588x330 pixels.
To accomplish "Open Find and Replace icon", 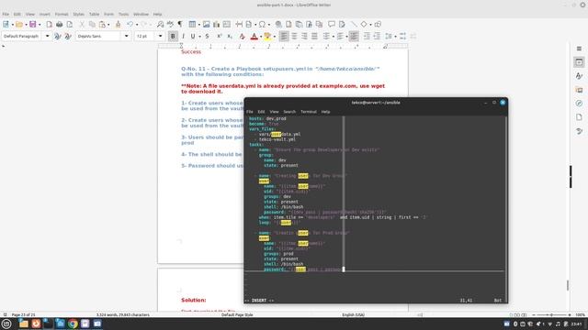I will pos(160,25).
